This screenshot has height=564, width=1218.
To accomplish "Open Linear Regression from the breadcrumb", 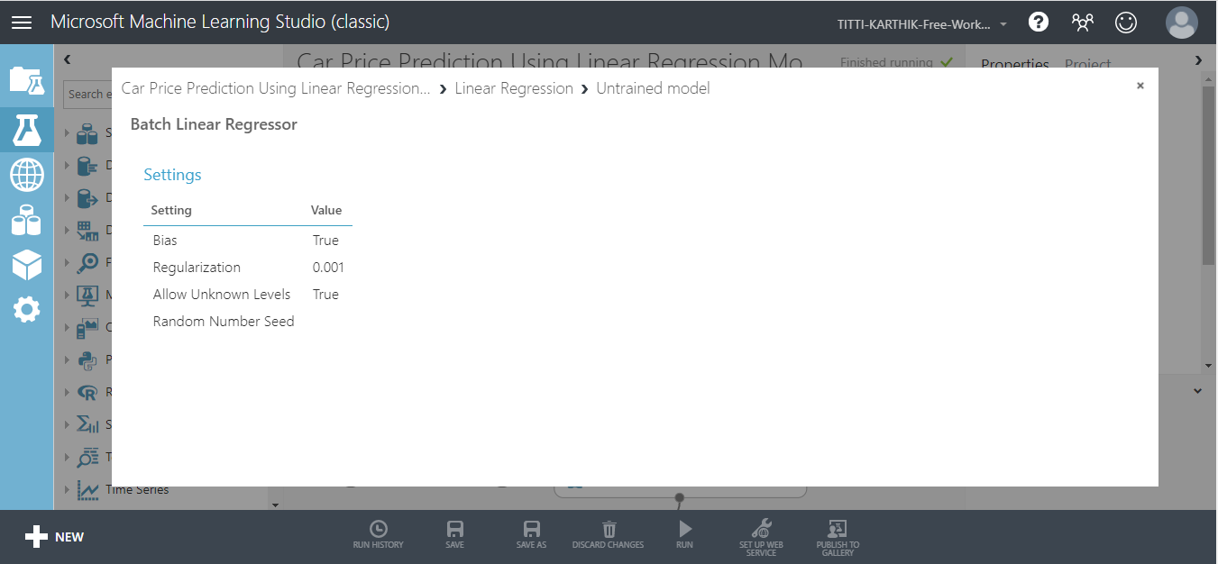I will click(513, 87).
